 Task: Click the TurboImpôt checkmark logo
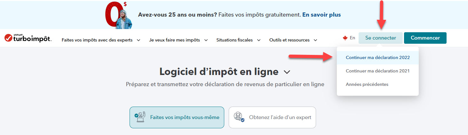click(8, 38)
